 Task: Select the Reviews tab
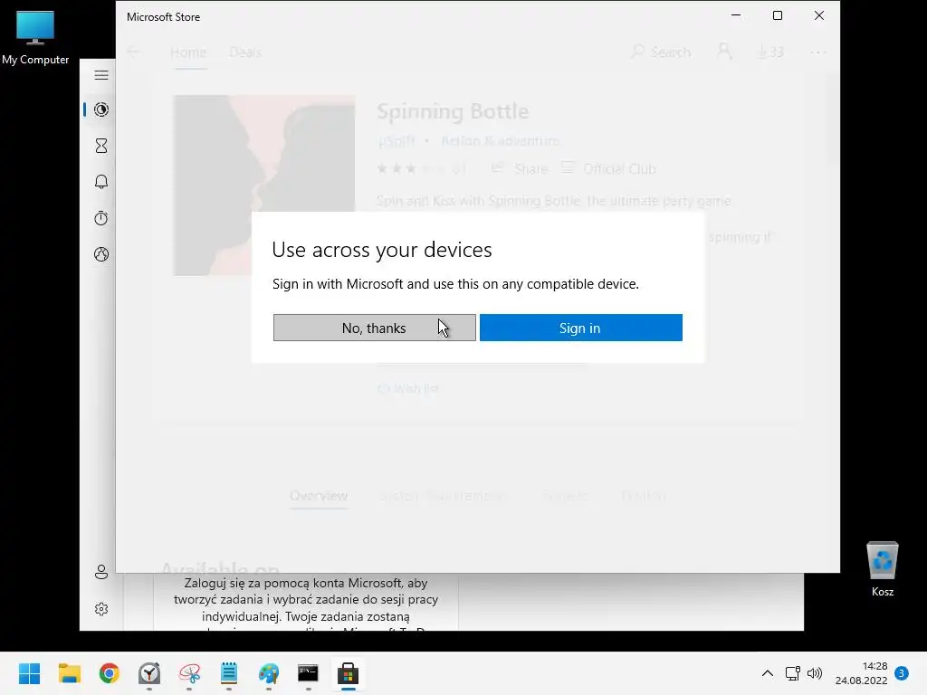tap(565, 496)
